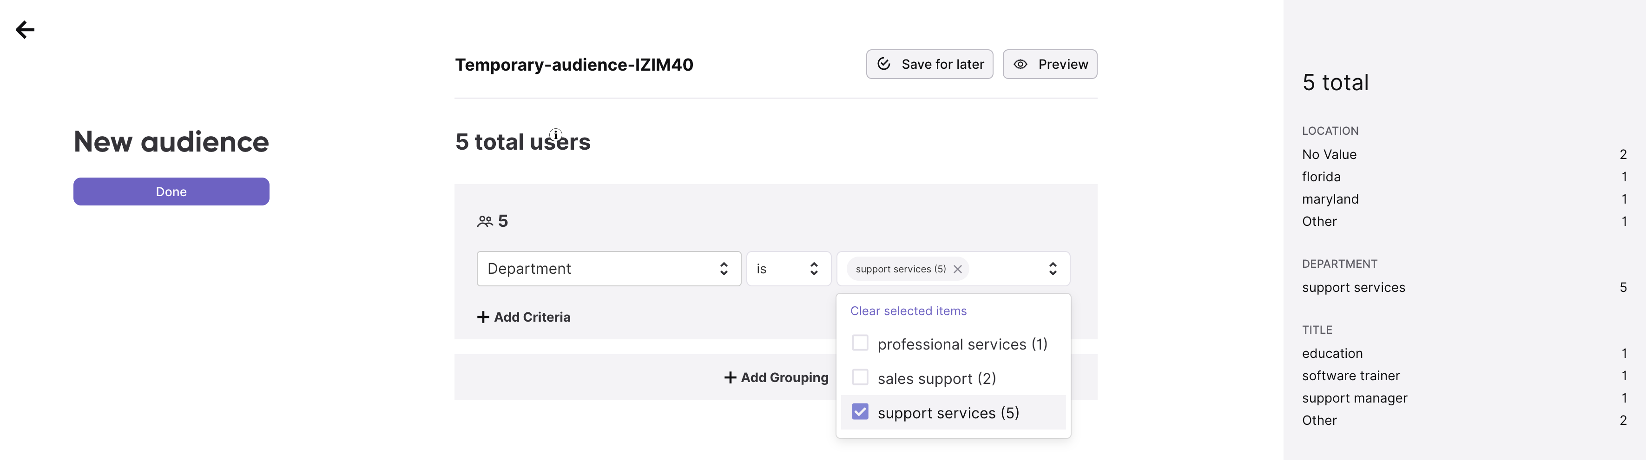Image resolution: width=1646 pixels, height=476 pixels.
Task: Click the people group icon next to 5
Action: pos(485,221)
